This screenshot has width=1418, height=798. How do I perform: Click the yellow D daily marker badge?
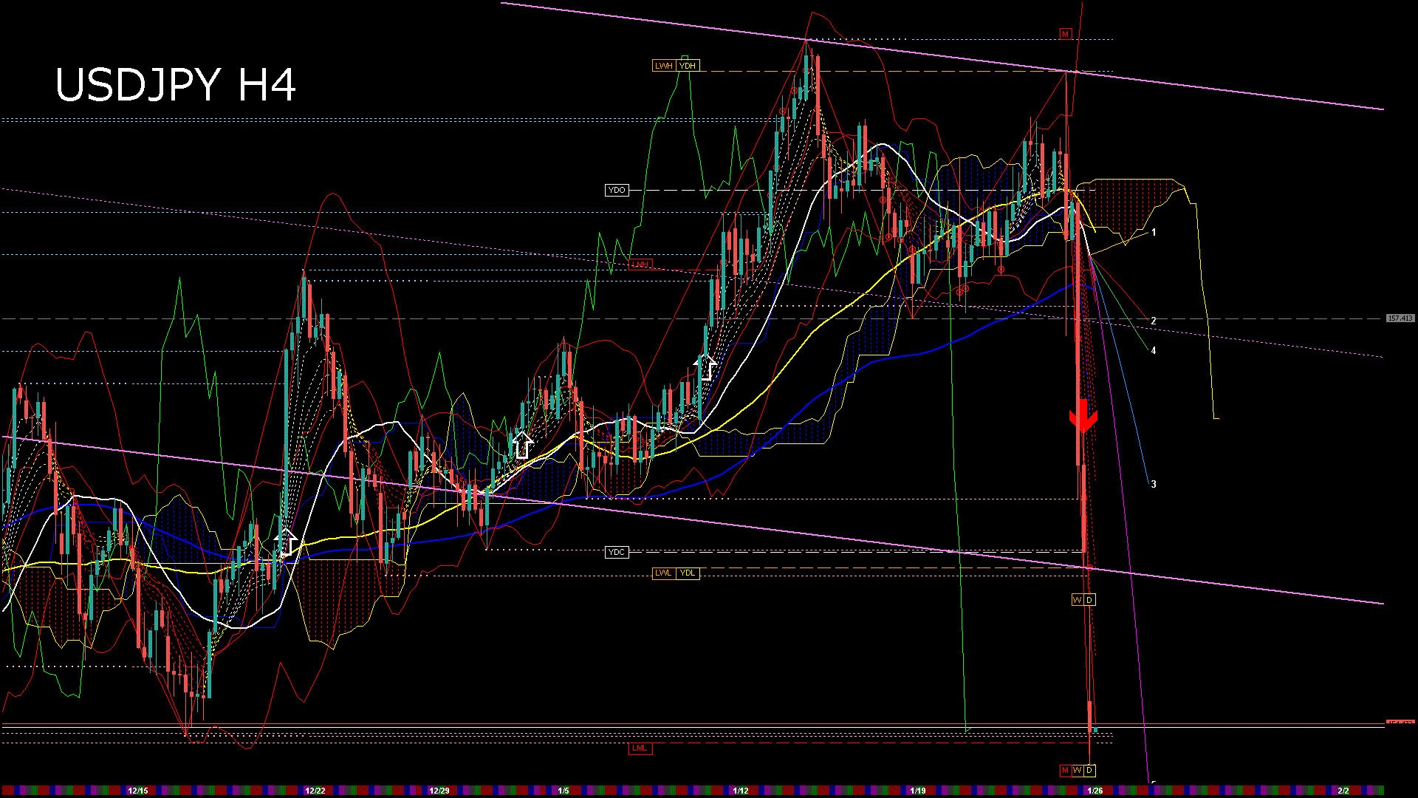point(1089,599)
